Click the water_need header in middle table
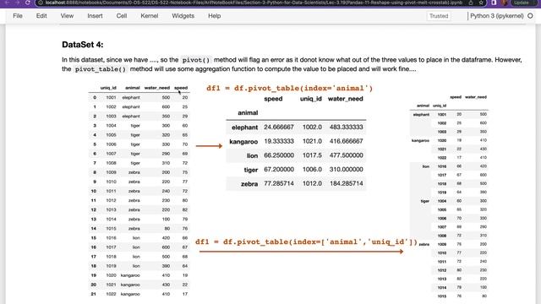Screen dimensions: 541x304 pos(346,99)
